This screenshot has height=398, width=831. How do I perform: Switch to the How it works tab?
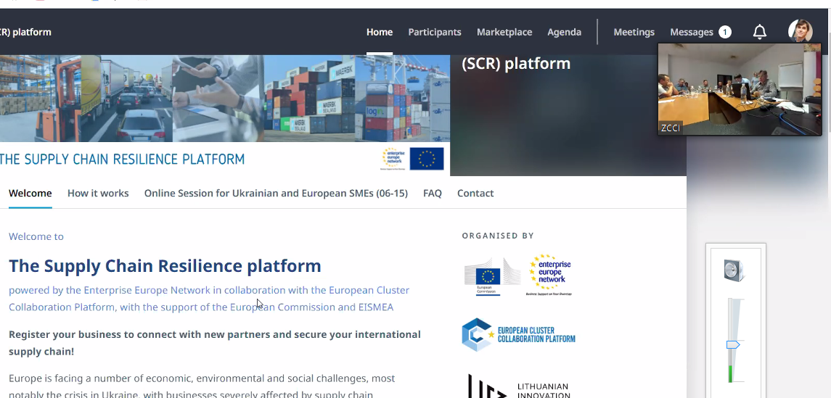[98, 193]
